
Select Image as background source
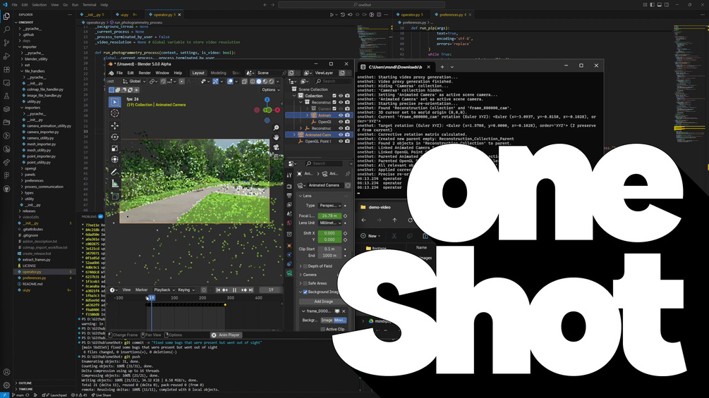[x=327, y=321]
